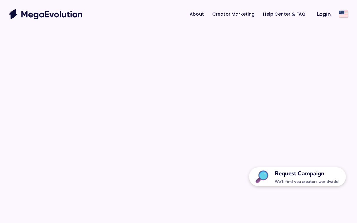Click the MegaEvolution wordmark text
The image size is (357, 223).
click(x=52, y=14)
